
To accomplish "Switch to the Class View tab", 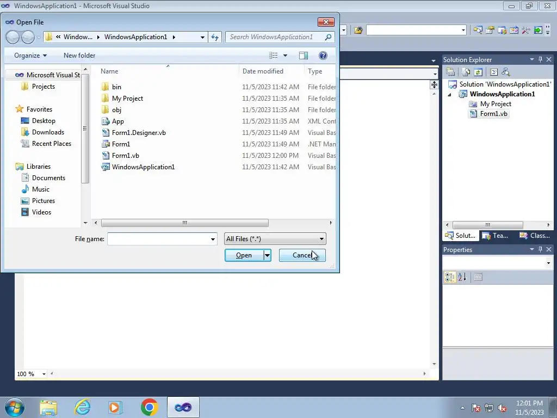I will click(x=535, y=235).
